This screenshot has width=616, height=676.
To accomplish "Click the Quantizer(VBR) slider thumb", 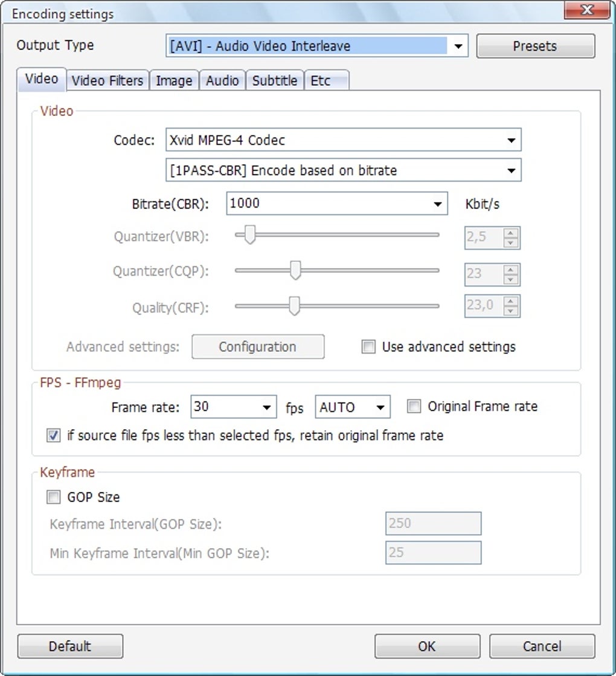I will click(250, 235).
